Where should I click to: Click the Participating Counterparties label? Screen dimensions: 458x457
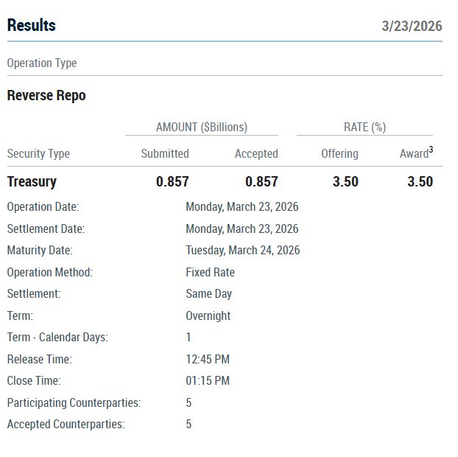pyautogui.click(x=74, y=403)
